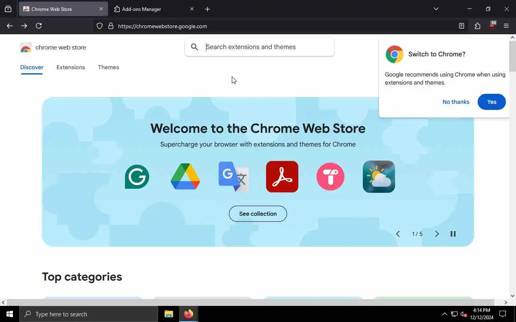Show next carousel slide

(437, 234)
